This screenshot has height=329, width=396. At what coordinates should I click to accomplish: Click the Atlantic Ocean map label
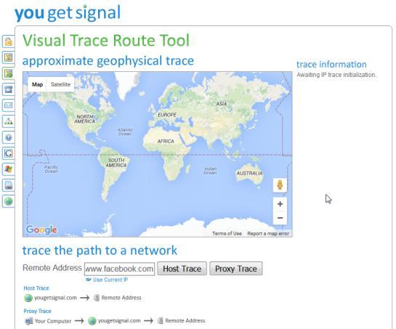pyautogui.click(x=125, y=131)
